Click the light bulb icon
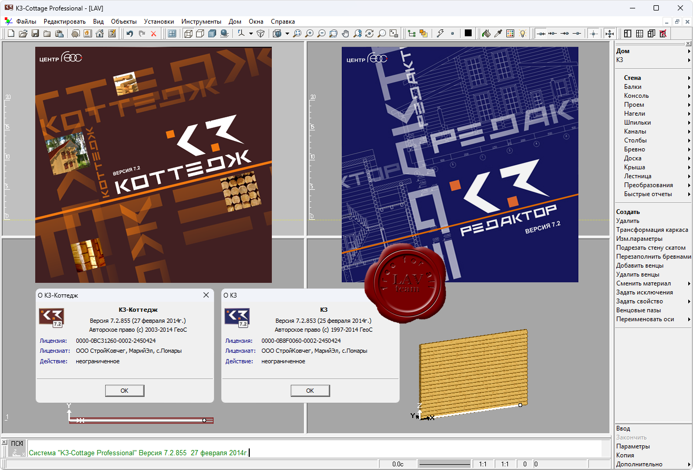The height and width of the screenshot is (470, 693). point(522,34)
